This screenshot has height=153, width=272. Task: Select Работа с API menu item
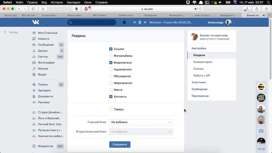pos(201,76)
